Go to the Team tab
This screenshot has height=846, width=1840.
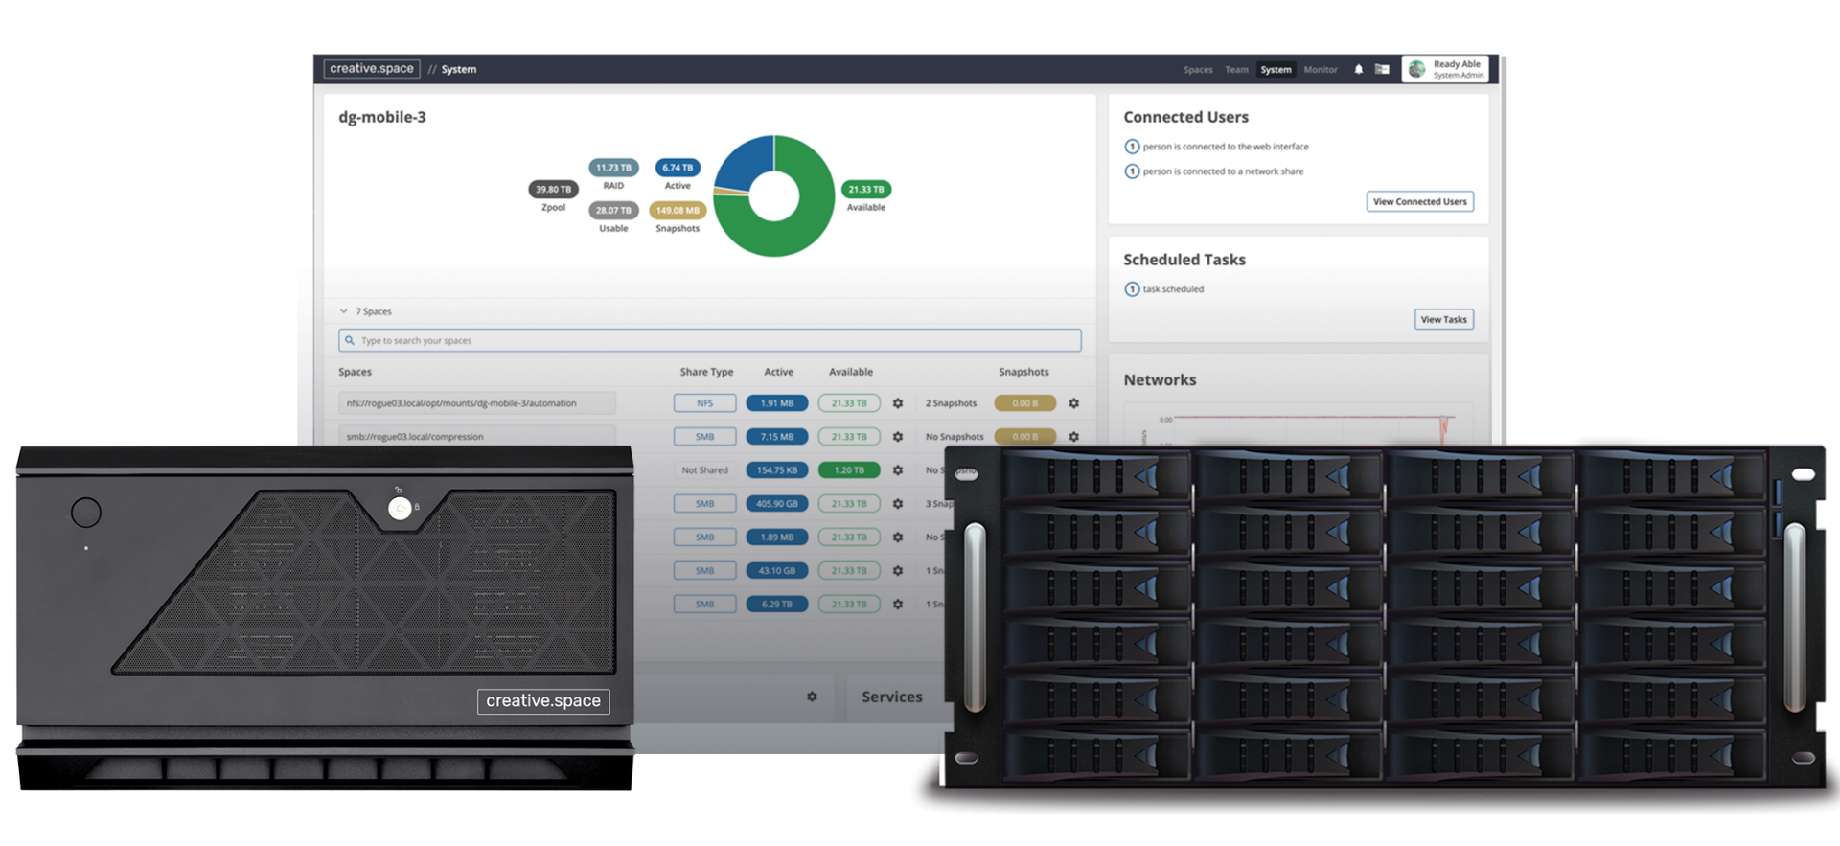coord(1236,70)
